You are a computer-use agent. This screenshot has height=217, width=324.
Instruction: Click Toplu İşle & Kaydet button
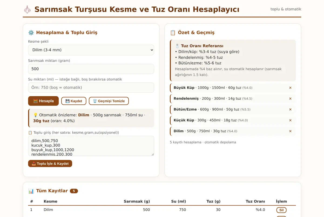50,163
